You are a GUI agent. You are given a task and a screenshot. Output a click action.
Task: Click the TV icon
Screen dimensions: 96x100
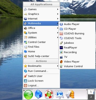[61, 57]
